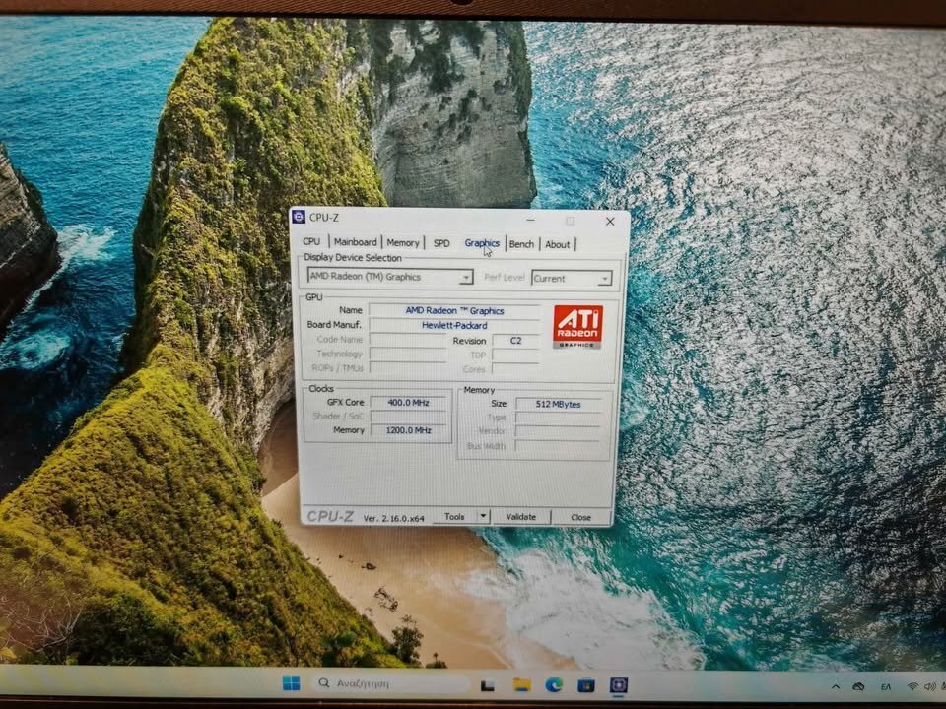
Task: Show hidden system tray icons
Action: tap(836, 686)
